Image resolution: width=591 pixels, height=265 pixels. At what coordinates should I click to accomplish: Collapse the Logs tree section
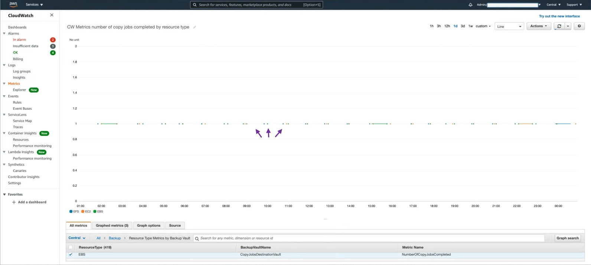(x=4, y=65)
